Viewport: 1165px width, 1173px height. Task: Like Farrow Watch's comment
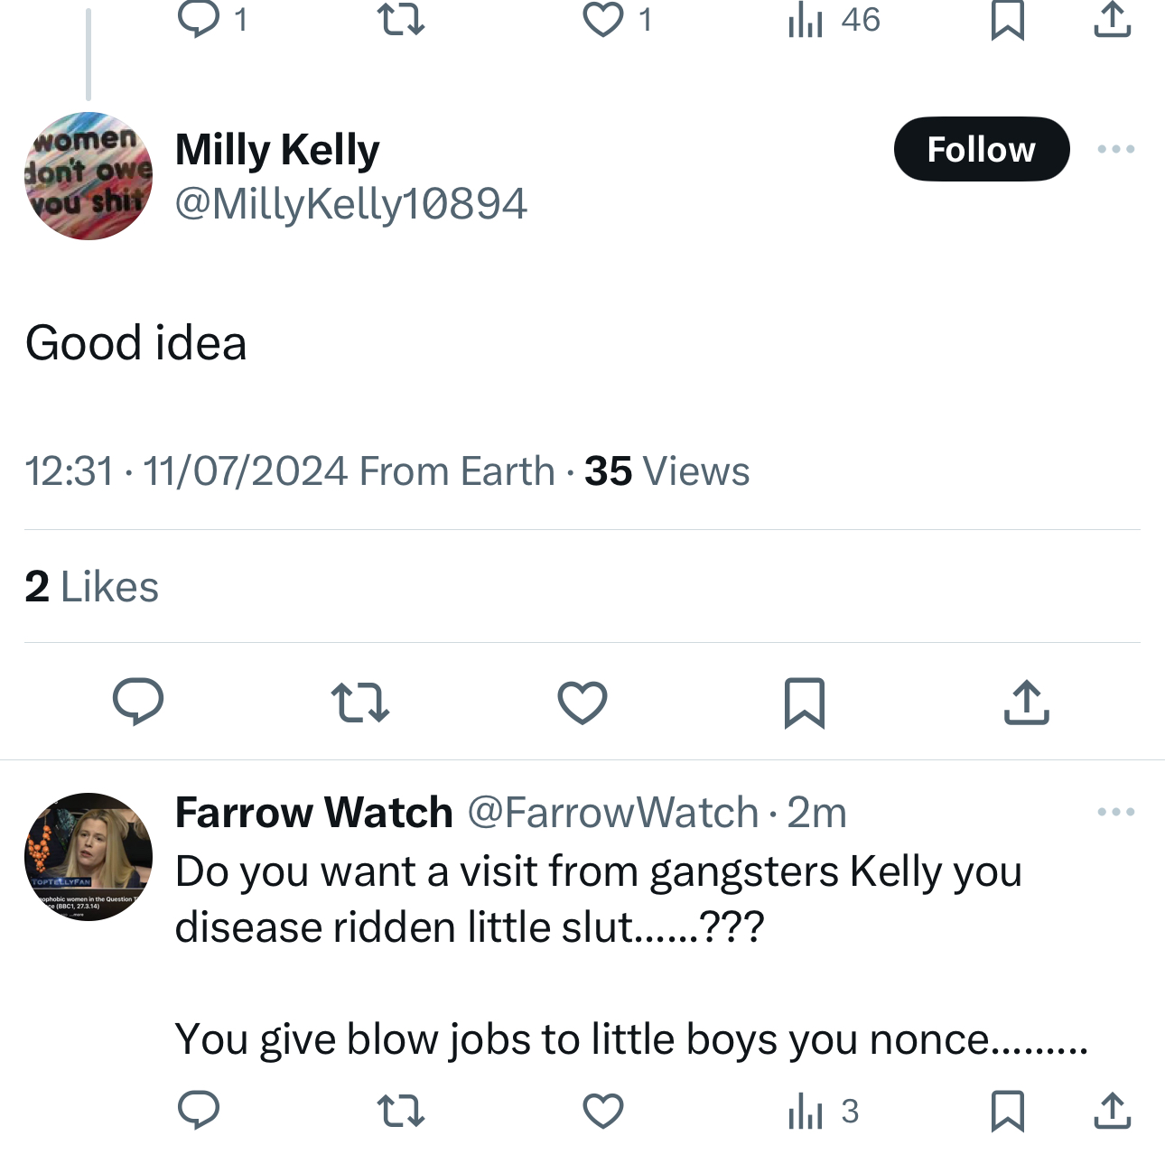point(603,1111)
